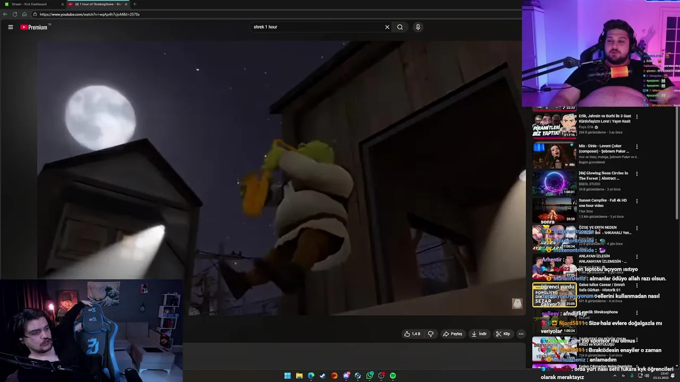Open options for ÖZGE VE EREN NEDEN video
The image size is (680, 382).
pos(637,228)
